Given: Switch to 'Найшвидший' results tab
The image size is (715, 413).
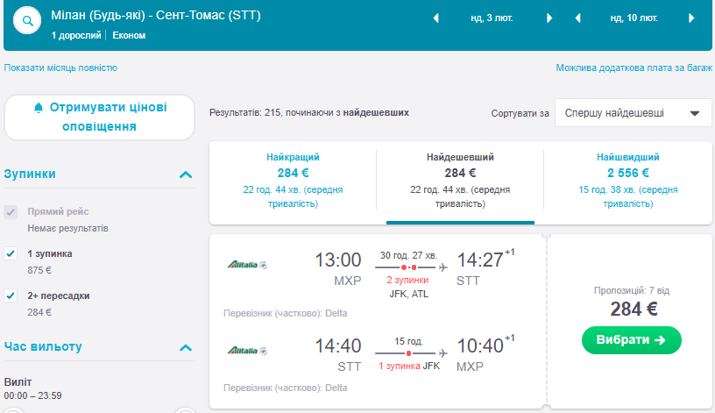Looking at the screenshot, I should [627, 180].
